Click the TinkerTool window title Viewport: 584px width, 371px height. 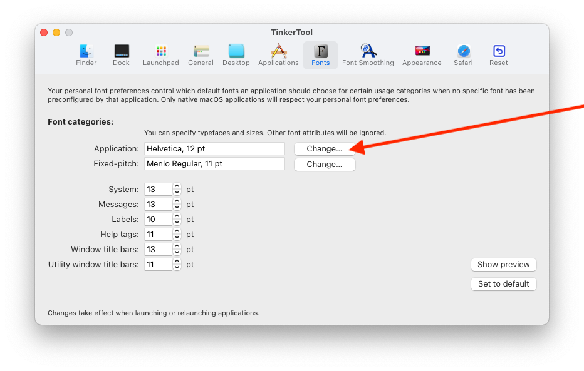[x=291, y=33]
